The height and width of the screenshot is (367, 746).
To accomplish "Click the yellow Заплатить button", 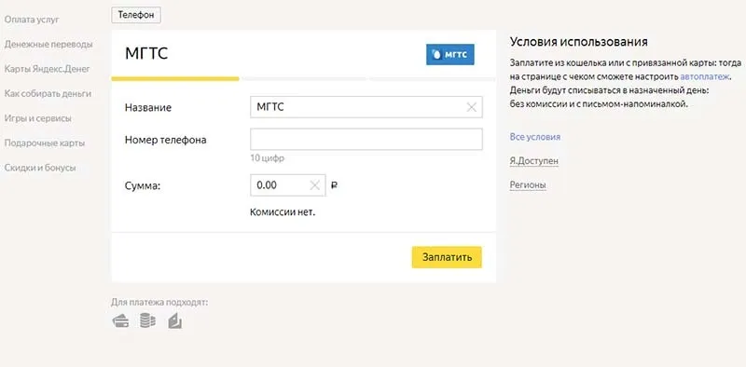I will 447,257.
